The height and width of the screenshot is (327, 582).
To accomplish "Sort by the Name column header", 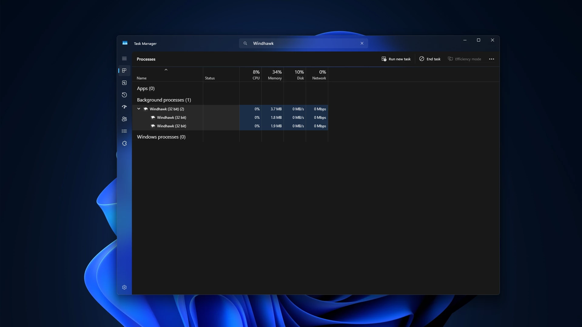I will pyautogui.click(x=168, y=75).
